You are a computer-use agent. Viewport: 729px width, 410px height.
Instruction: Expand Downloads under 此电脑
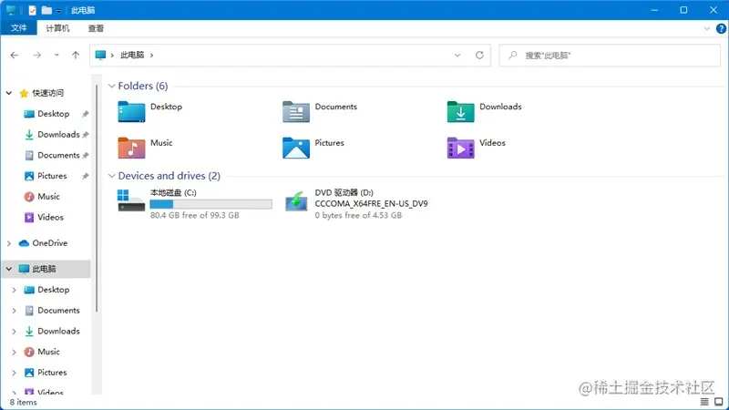coord(14,331)
